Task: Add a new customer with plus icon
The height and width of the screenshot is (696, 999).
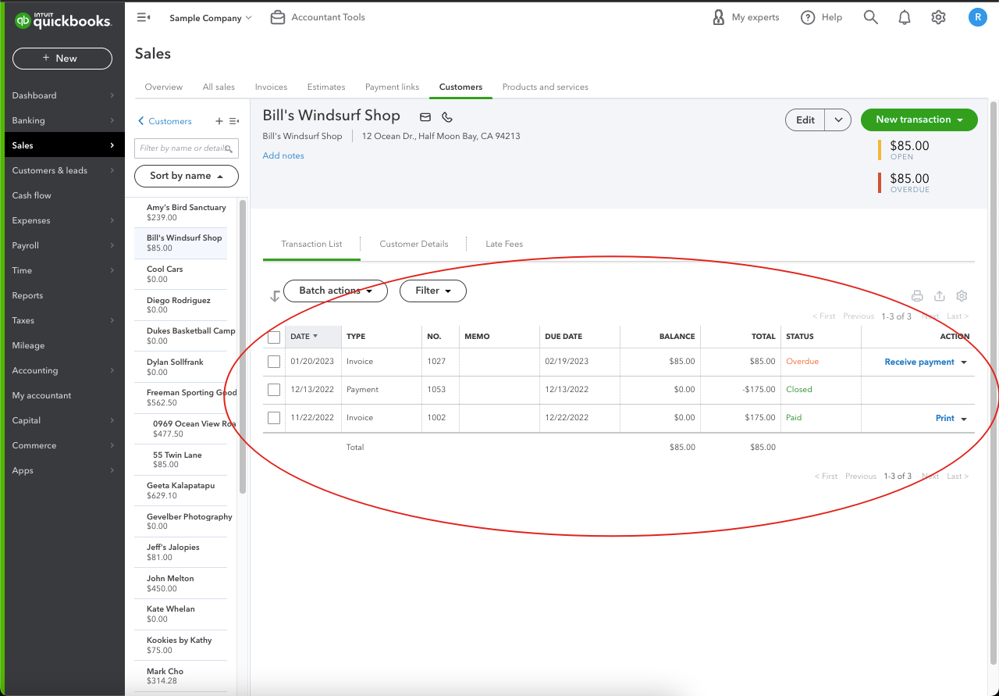Action: pos(219,121)
